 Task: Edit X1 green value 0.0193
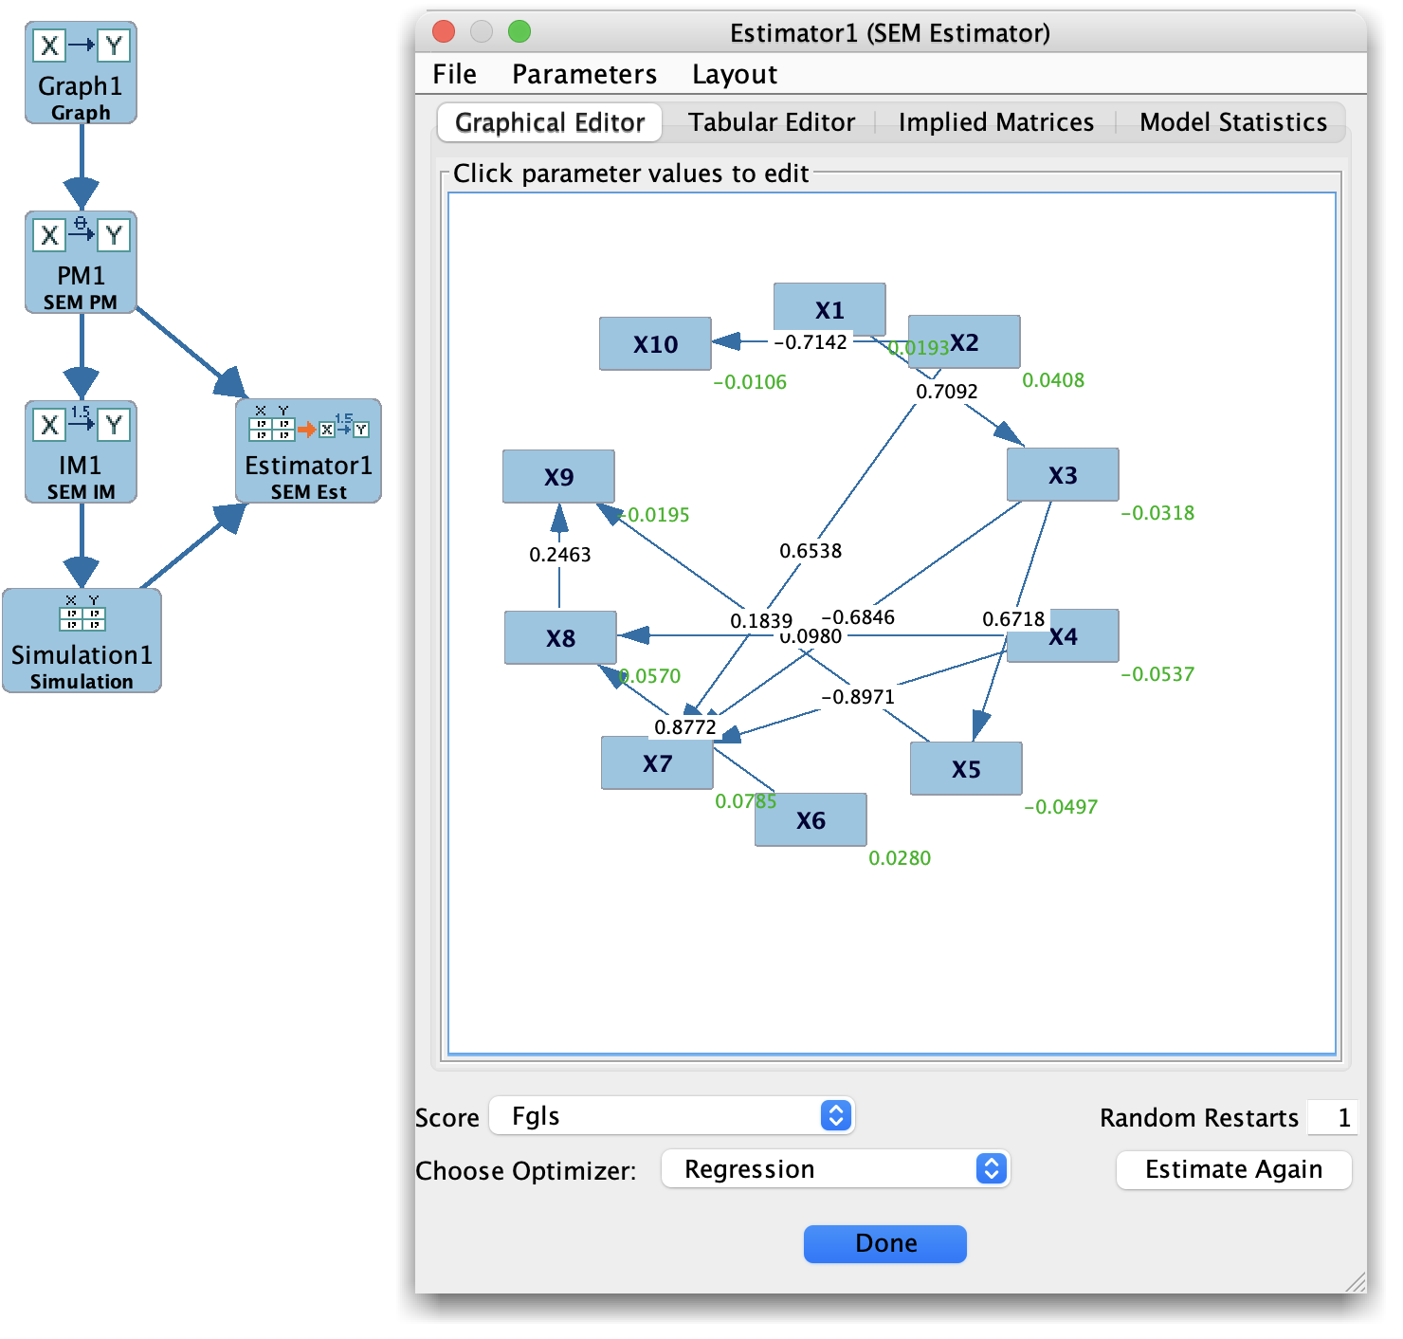pyautogui.click(x=918, y=348)
